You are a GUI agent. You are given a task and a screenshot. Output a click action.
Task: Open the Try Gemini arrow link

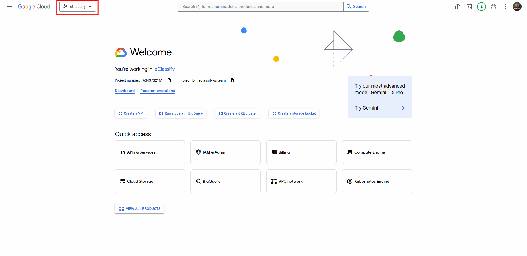pos(402,108)
